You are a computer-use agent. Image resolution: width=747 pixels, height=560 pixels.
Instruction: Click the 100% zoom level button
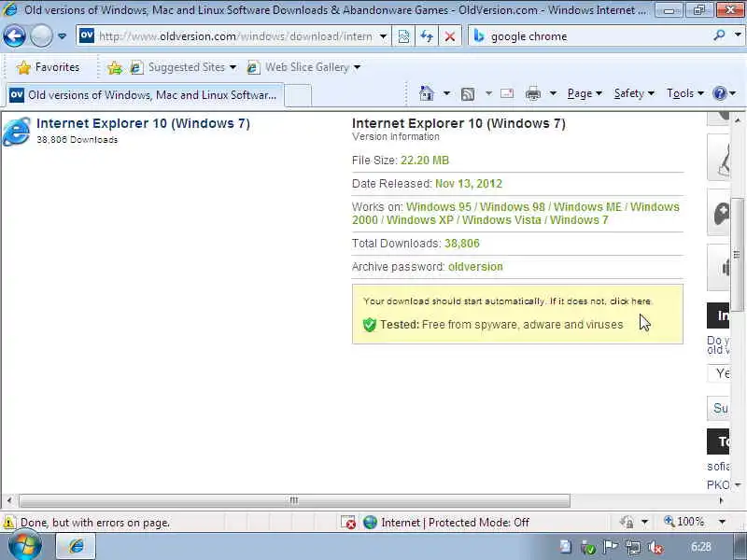[x=684, y=522]
